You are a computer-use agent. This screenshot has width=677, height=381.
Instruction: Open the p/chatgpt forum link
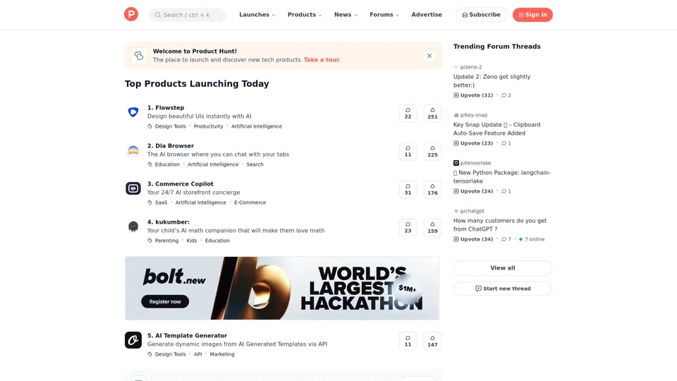click(x=472, y=211)
